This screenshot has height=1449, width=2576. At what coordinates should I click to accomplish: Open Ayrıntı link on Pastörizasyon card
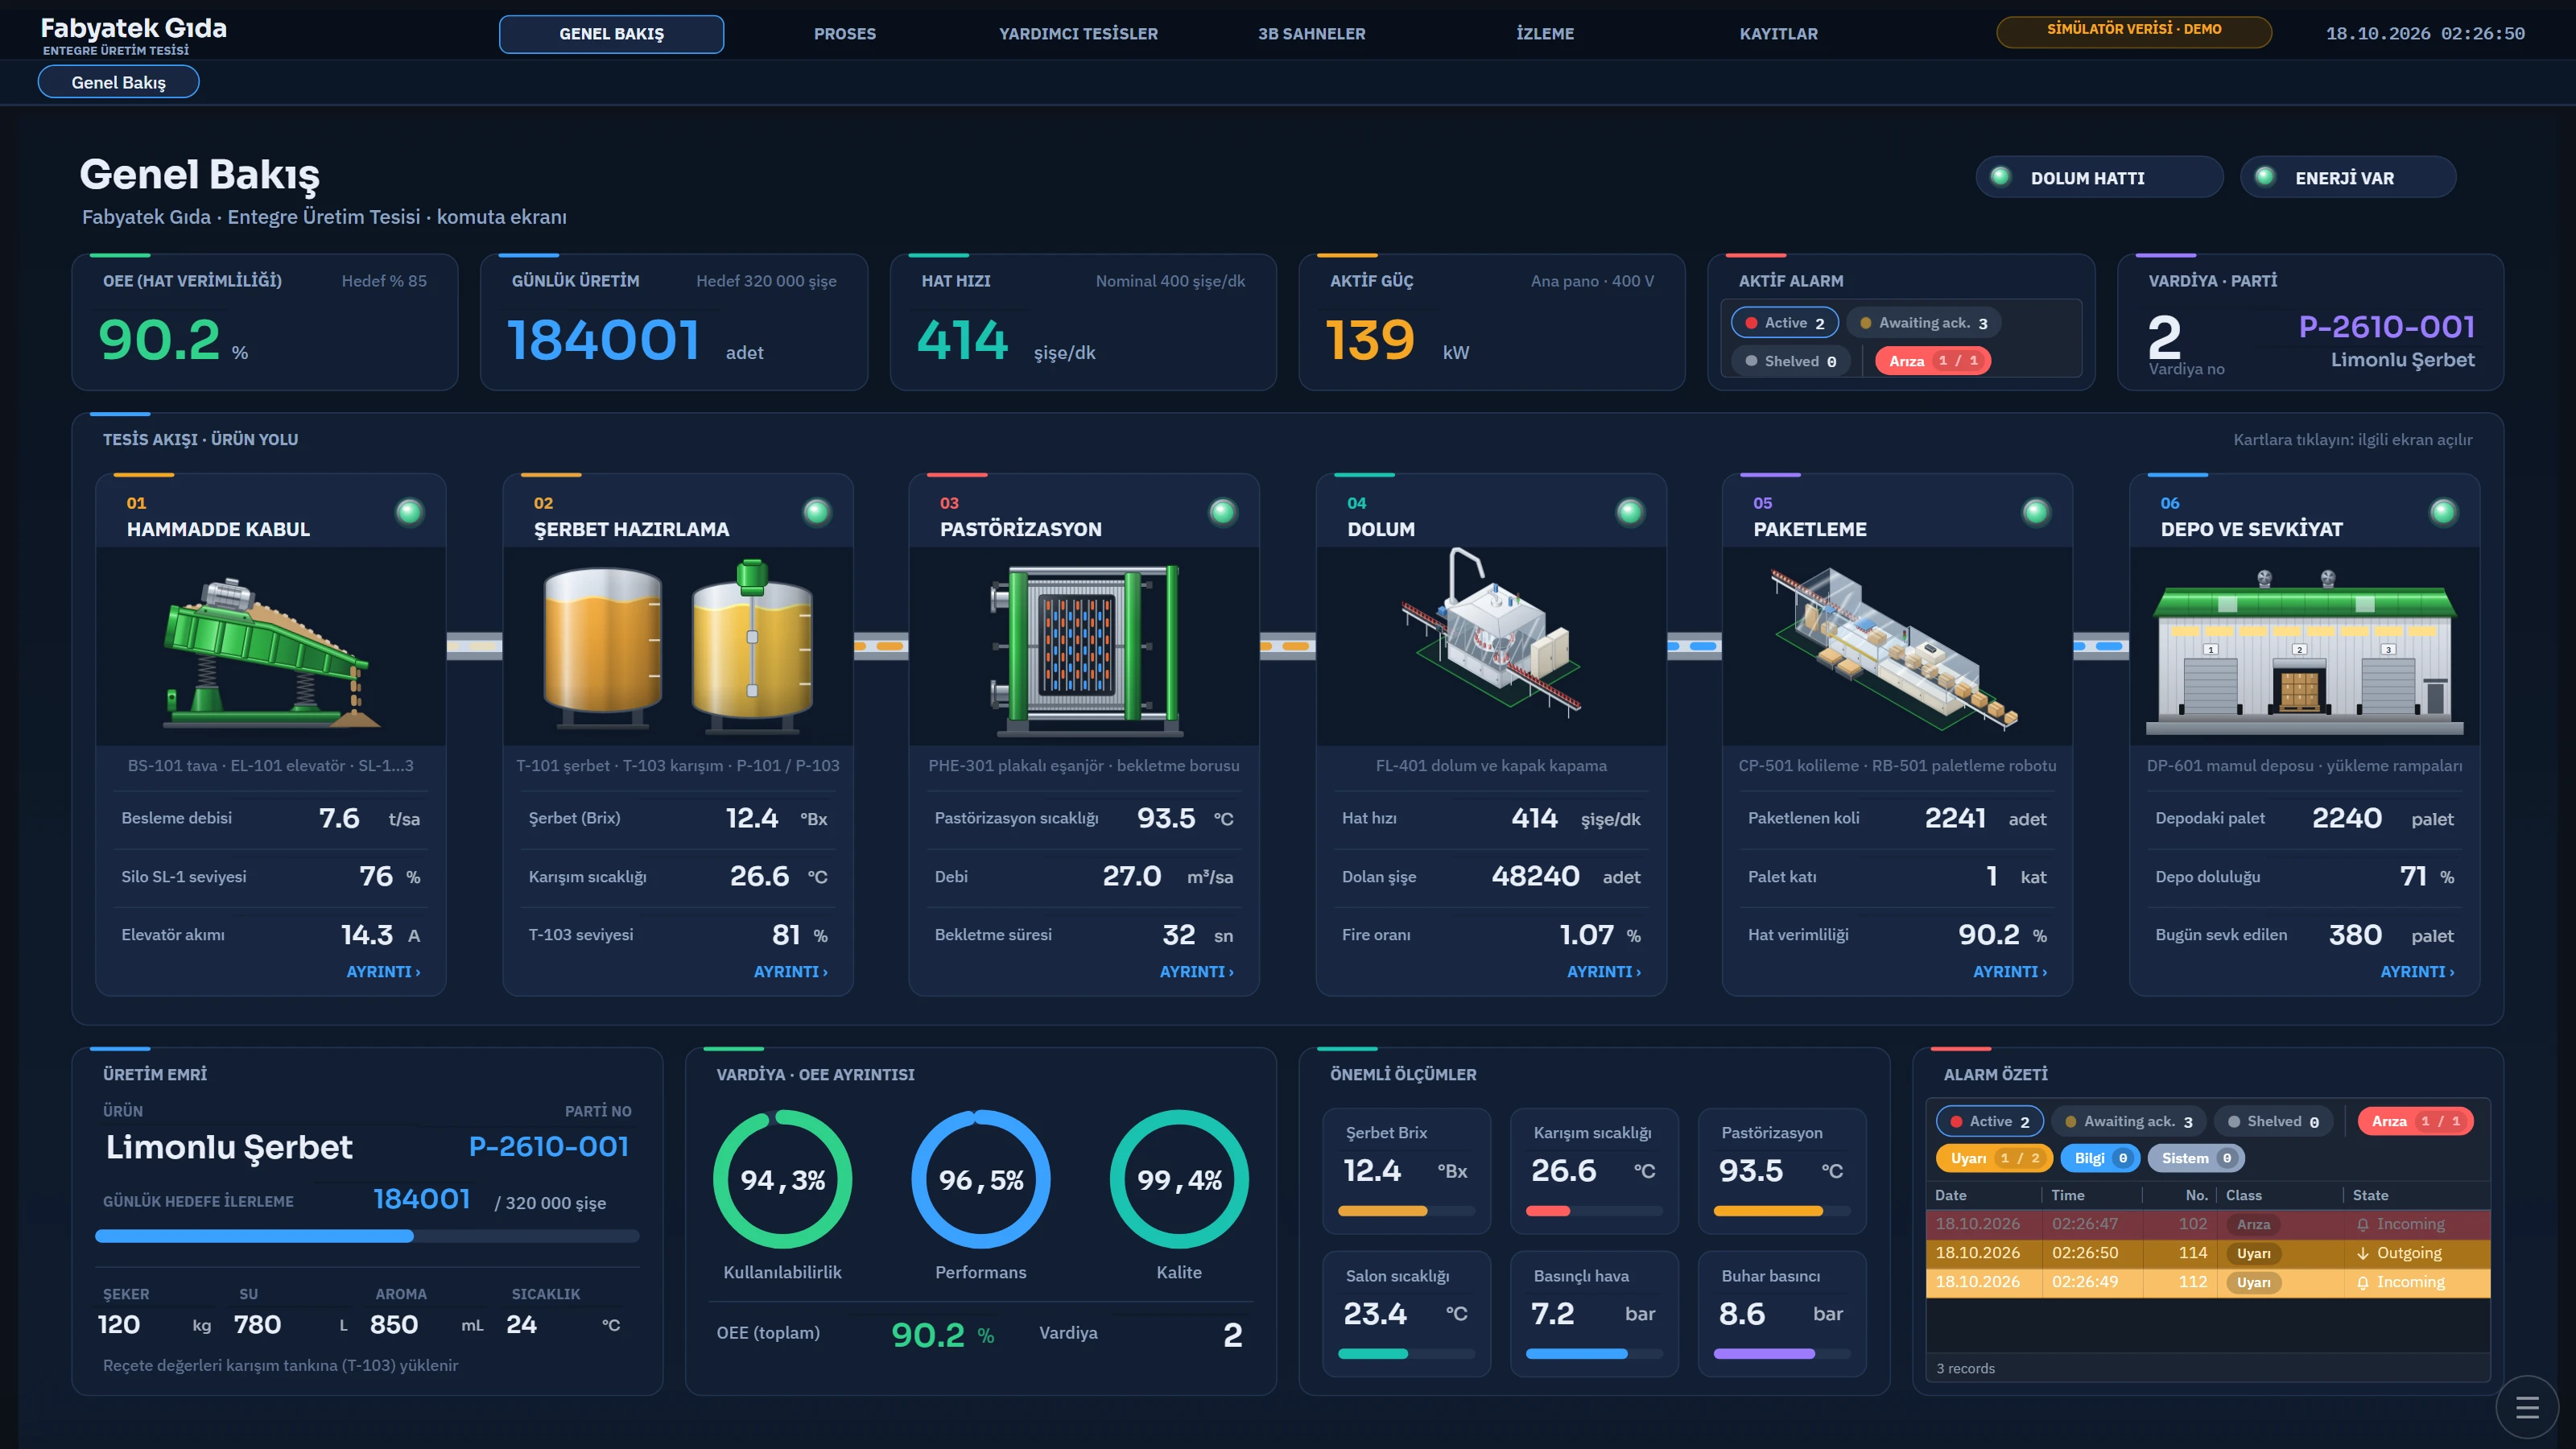(1196, 971)
